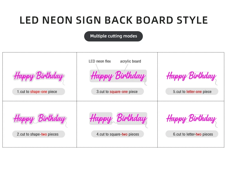Click the LED NEON SIGN BACK BOARD STYLE heading

point(113,20)
